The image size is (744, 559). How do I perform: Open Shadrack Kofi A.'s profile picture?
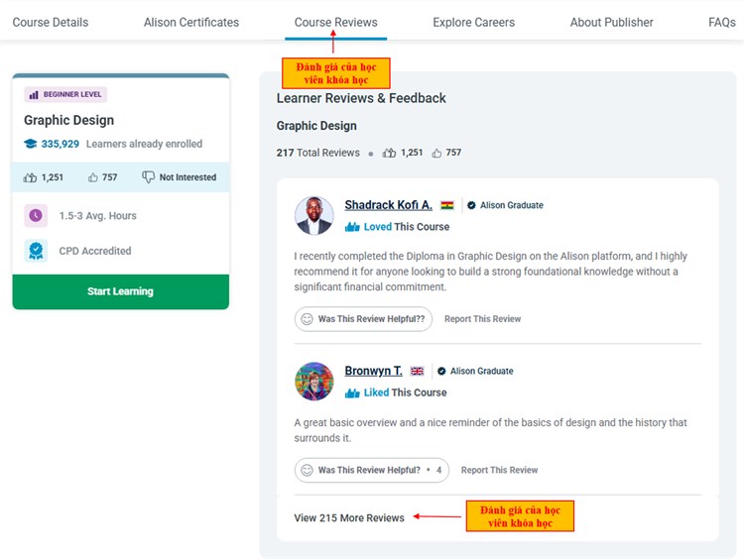pos(314,215)
